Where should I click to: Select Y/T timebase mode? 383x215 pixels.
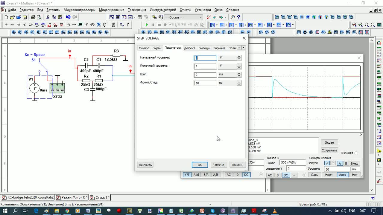click(187, 175)
